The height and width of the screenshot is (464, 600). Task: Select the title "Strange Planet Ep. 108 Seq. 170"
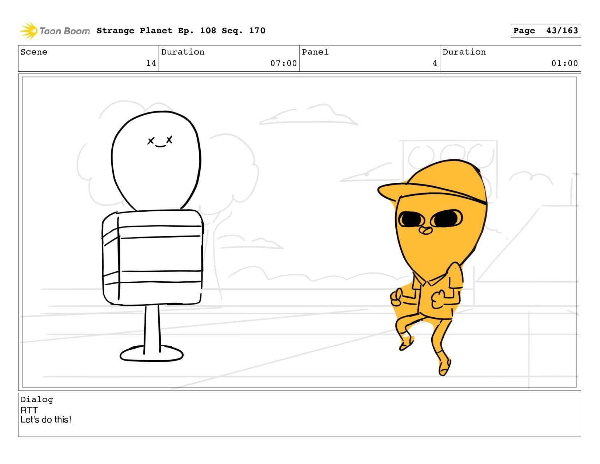click(181, 31)
